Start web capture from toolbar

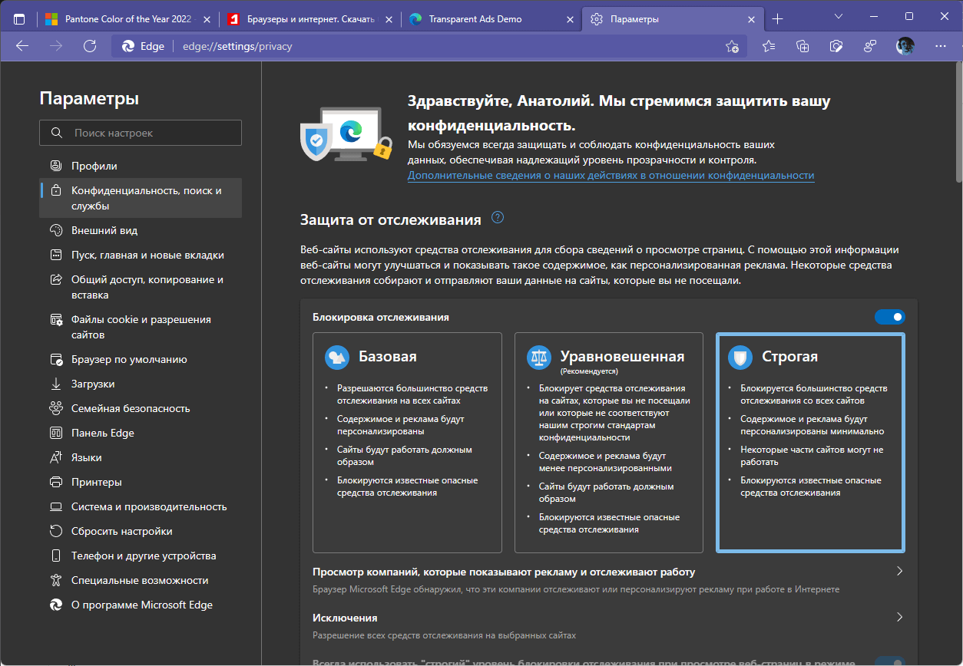coord(836,46)
